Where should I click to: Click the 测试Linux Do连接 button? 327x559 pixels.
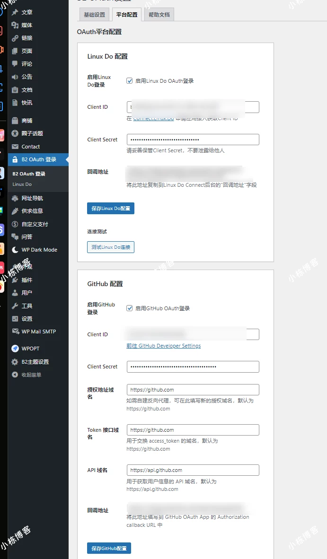tap(111, 247)
